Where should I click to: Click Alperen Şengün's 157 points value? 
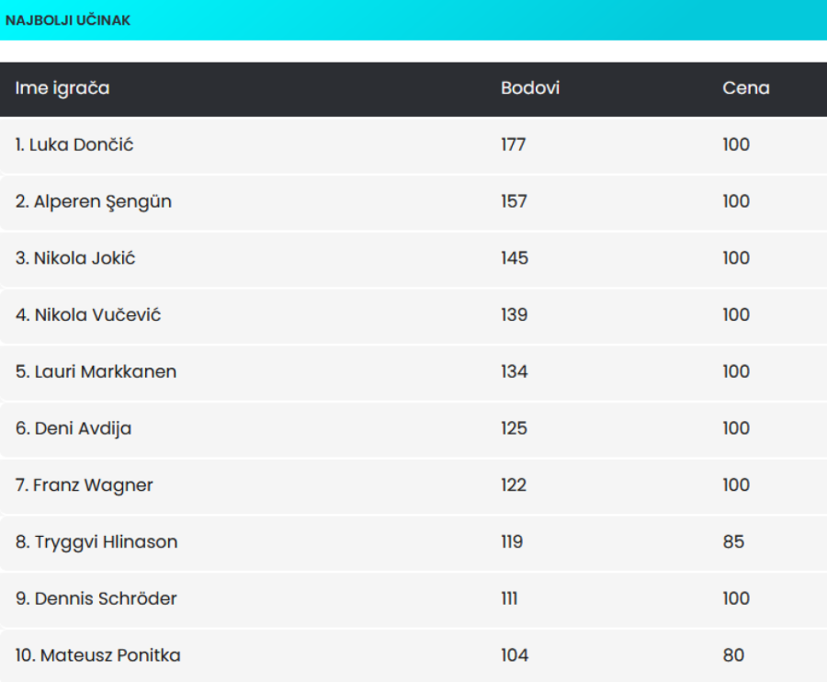tap(515, 202)
